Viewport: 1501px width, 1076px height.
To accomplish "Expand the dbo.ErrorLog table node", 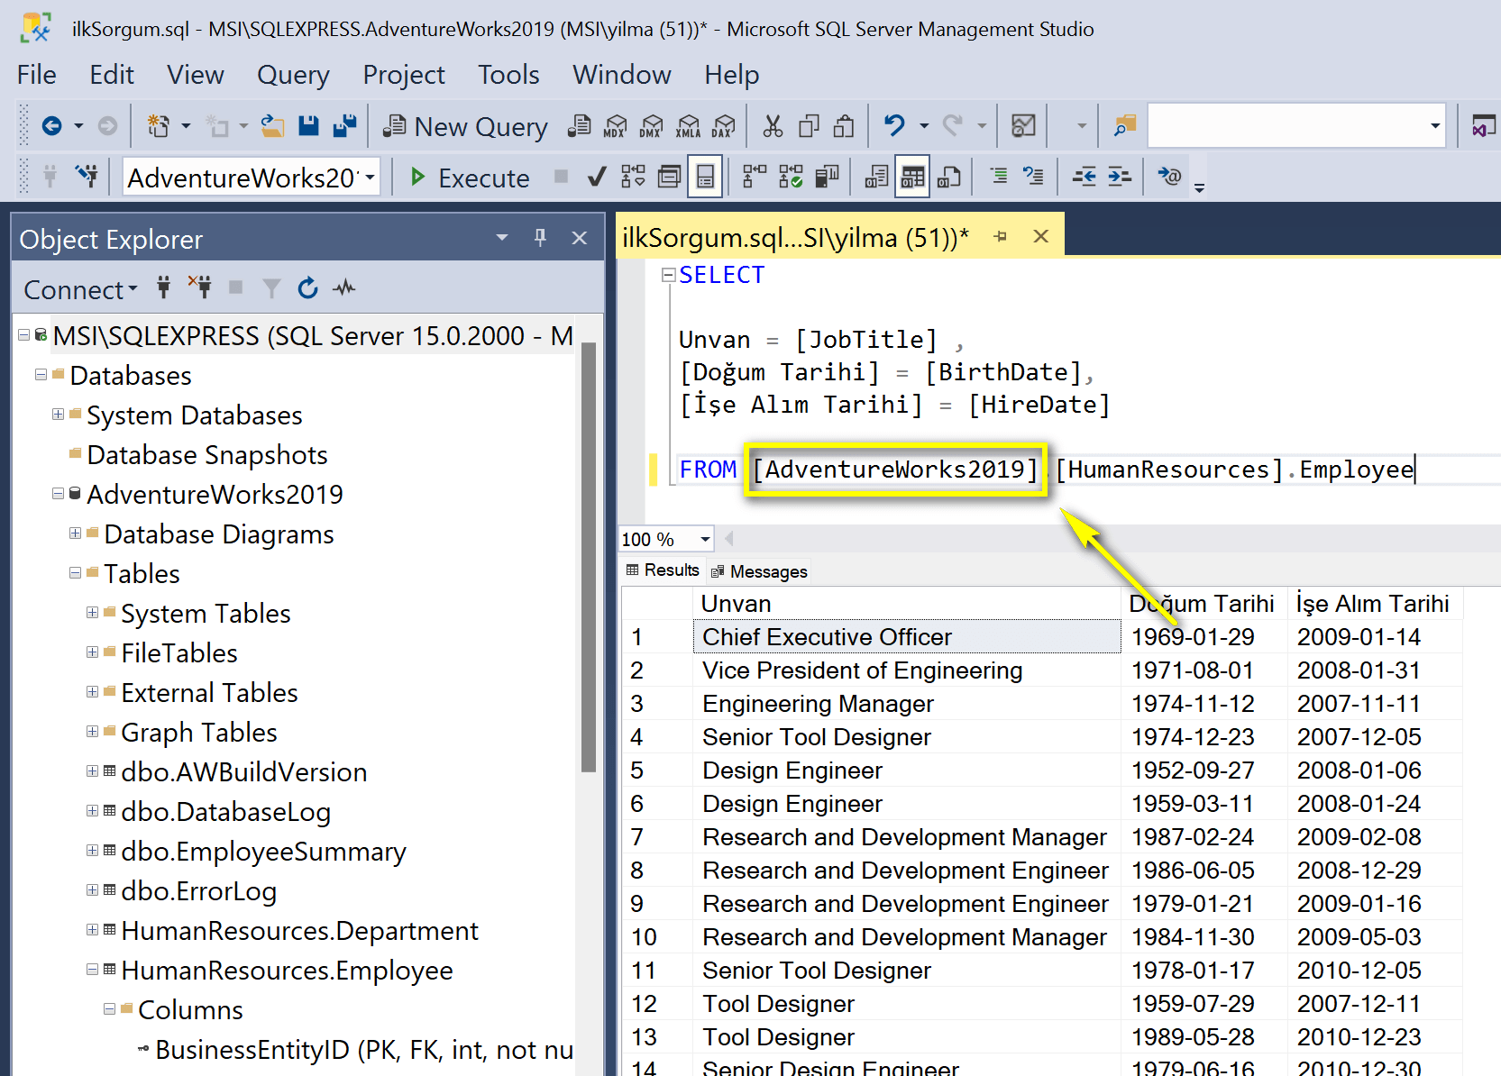I will [x=92, y=890].
